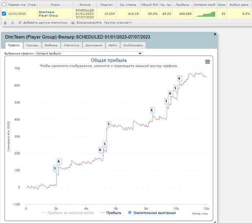Sort by Ср. ставка column header

point(128,5)
